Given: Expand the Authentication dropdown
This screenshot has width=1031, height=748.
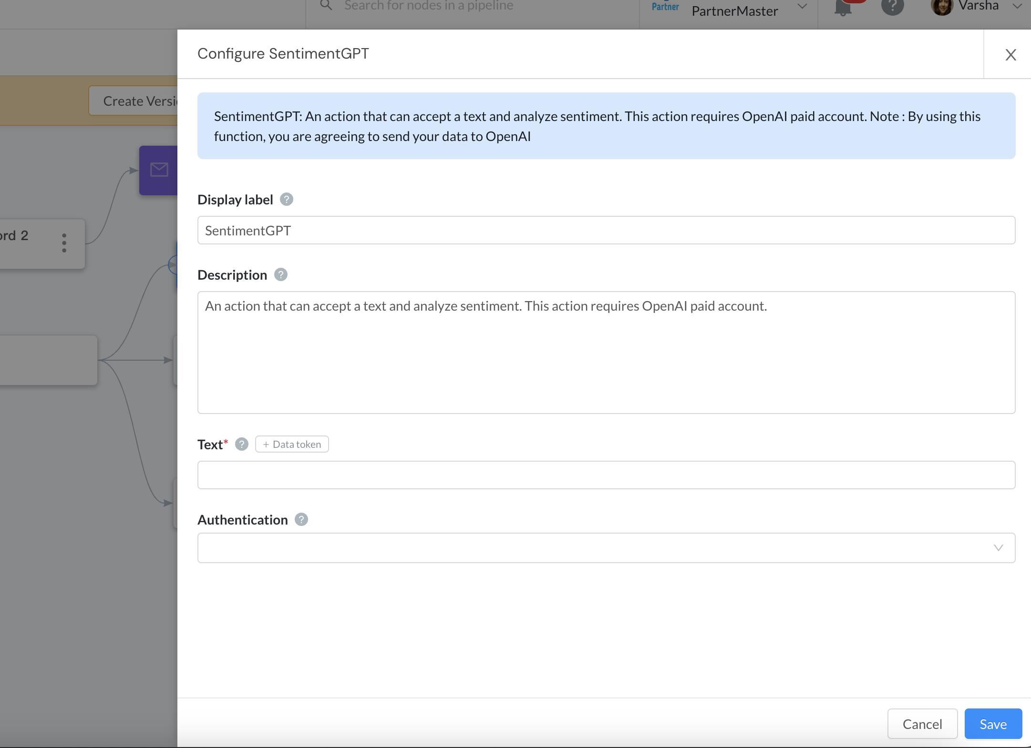Looking at the screenshot, I should (x=606, y=548).
